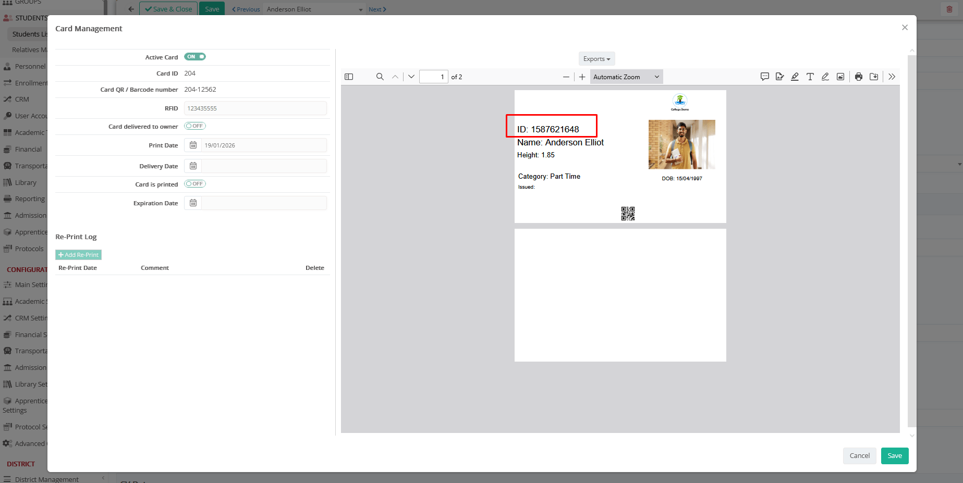Viewport: 963px width, 483px height.
Task: Print the card using printer icon
Action: tap(858, 77)
